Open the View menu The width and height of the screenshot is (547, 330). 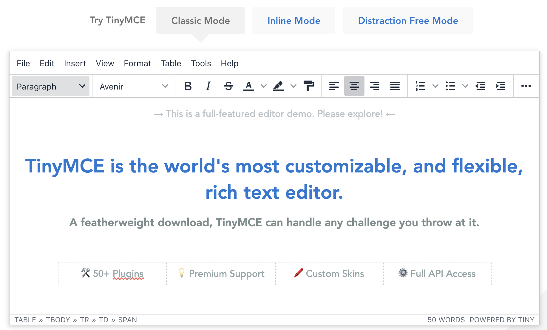coord(105,63)
